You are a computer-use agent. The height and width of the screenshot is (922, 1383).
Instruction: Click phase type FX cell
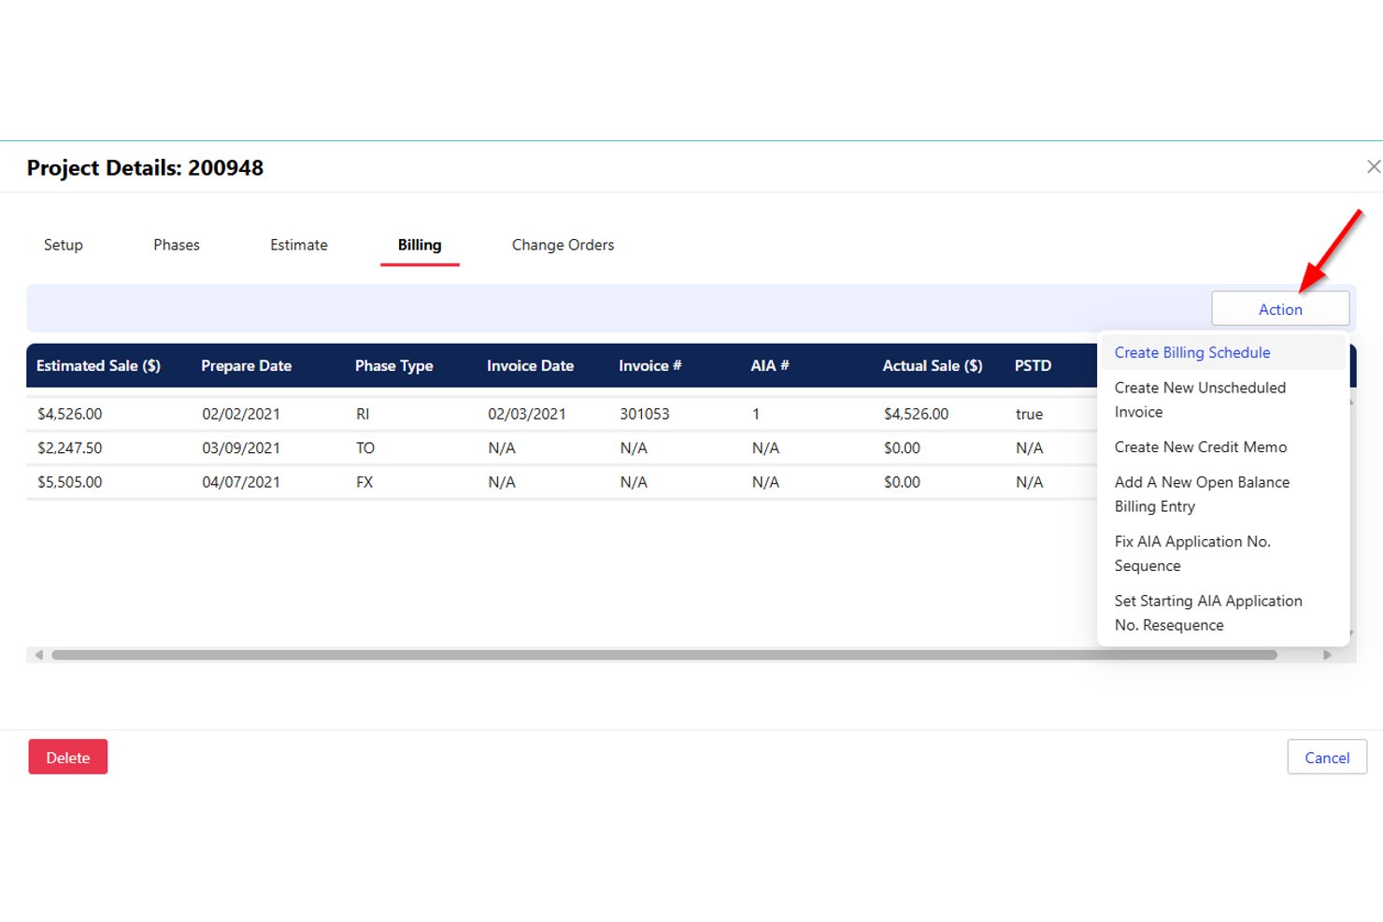tap(364, 482)
